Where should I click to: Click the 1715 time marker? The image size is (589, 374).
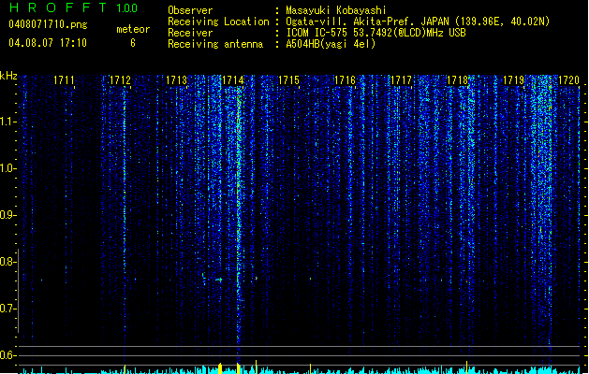click(288, 80)
